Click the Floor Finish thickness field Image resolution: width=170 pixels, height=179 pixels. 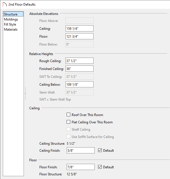[x=81, y=167]
